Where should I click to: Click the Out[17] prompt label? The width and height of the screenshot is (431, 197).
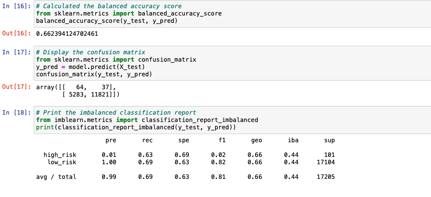[x=16, y=87]
